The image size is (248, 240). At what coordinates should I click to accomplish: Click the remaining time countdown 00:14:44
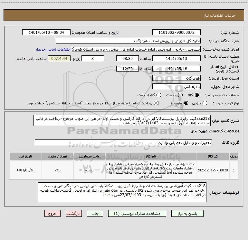[59, 58]
